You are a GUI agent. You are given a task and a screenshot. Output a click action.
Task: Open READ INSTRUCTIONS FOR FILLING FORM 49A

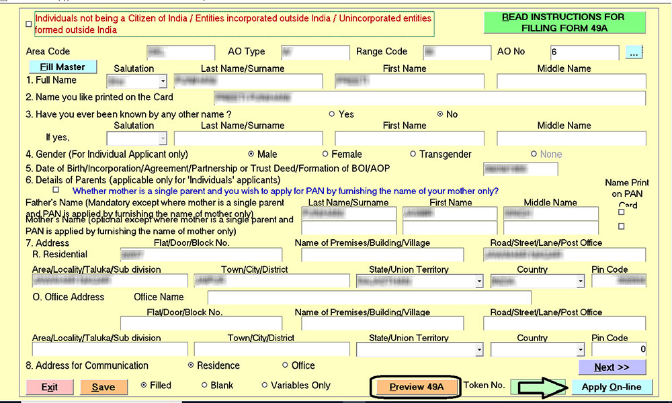[x=564, y=21]
